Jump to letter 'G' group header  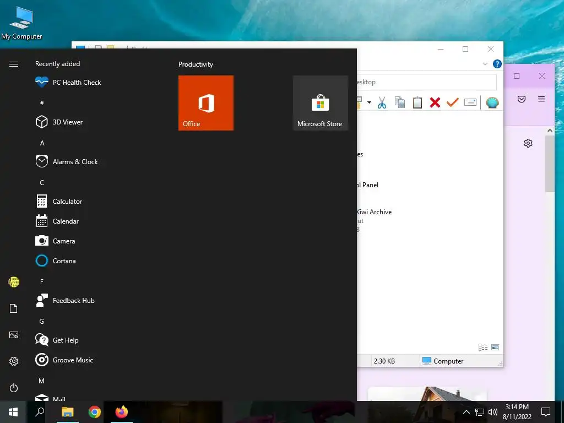pyautogui.click(x=42, y=321)
